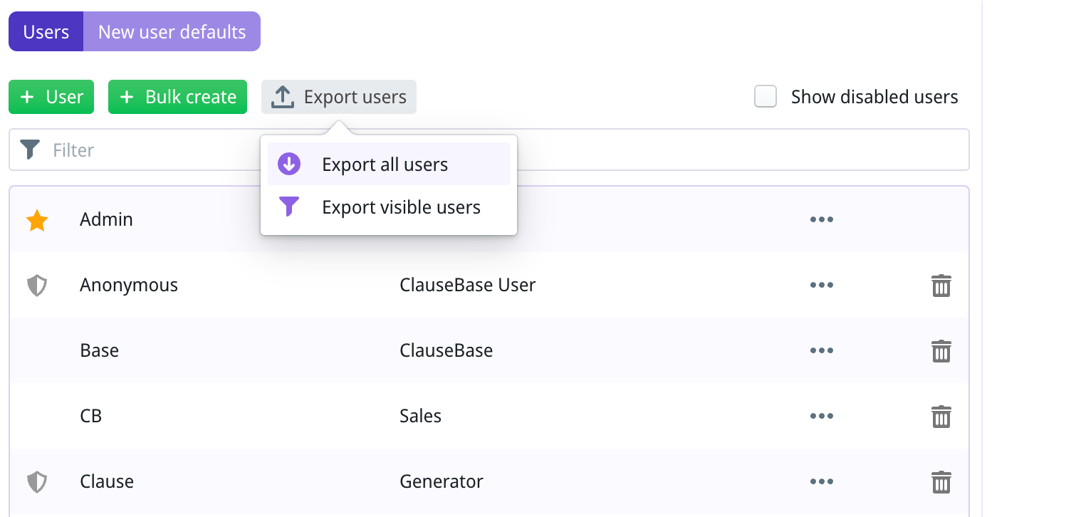Open the Export users dropdown
1081x517 pixels.
[339, 97]
